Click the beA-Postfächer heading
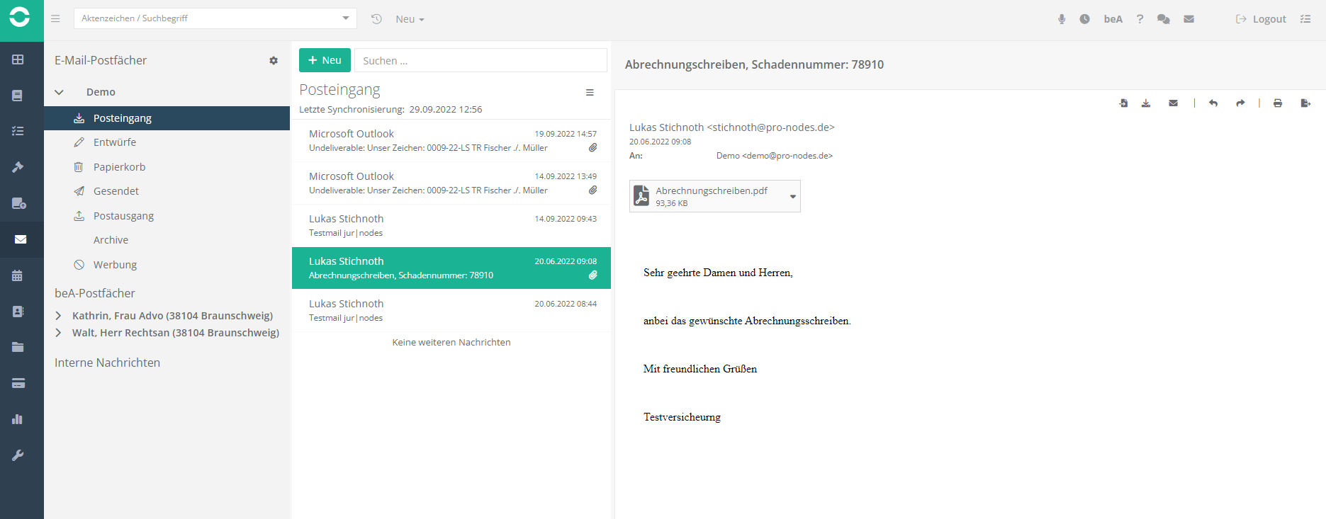Viewport: 1326px width, 519px height. pyautogui.click(x=95, y=293)
